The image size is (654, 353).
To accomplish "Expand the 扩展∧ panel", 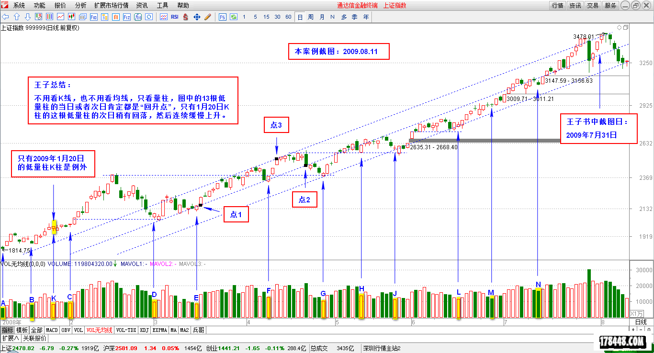I will [x=11, y=338].
